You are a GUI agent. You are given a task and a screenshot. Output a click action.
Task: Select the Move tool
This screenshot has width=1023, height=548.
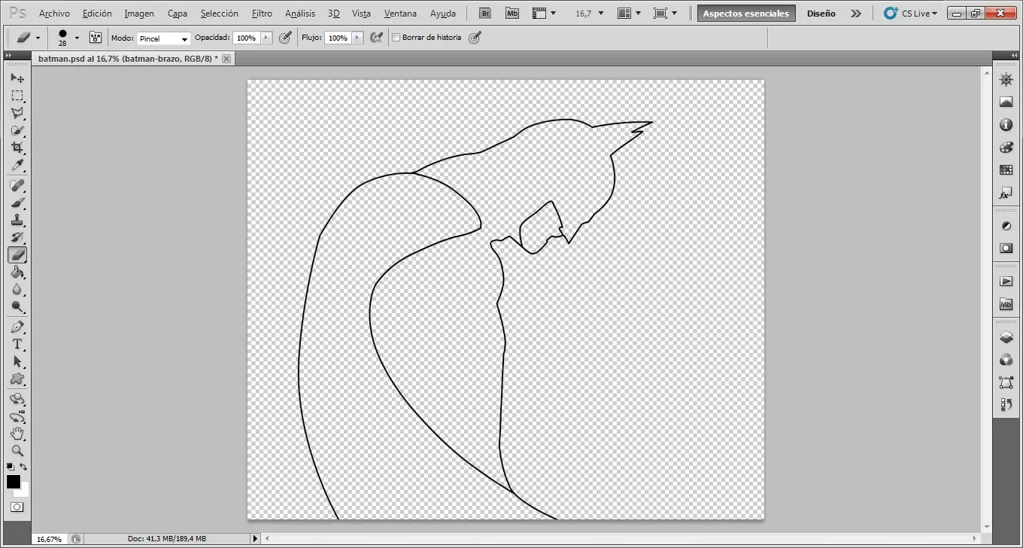pyautogui.click(x=17, y=78)
